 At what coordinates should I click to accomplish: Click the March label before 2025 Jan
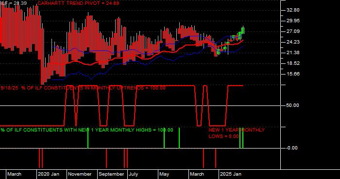click(x=197, y=174)
